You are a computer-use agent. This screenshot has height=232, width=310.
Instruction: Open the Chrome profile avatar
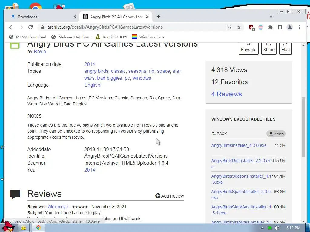[290, 27]
